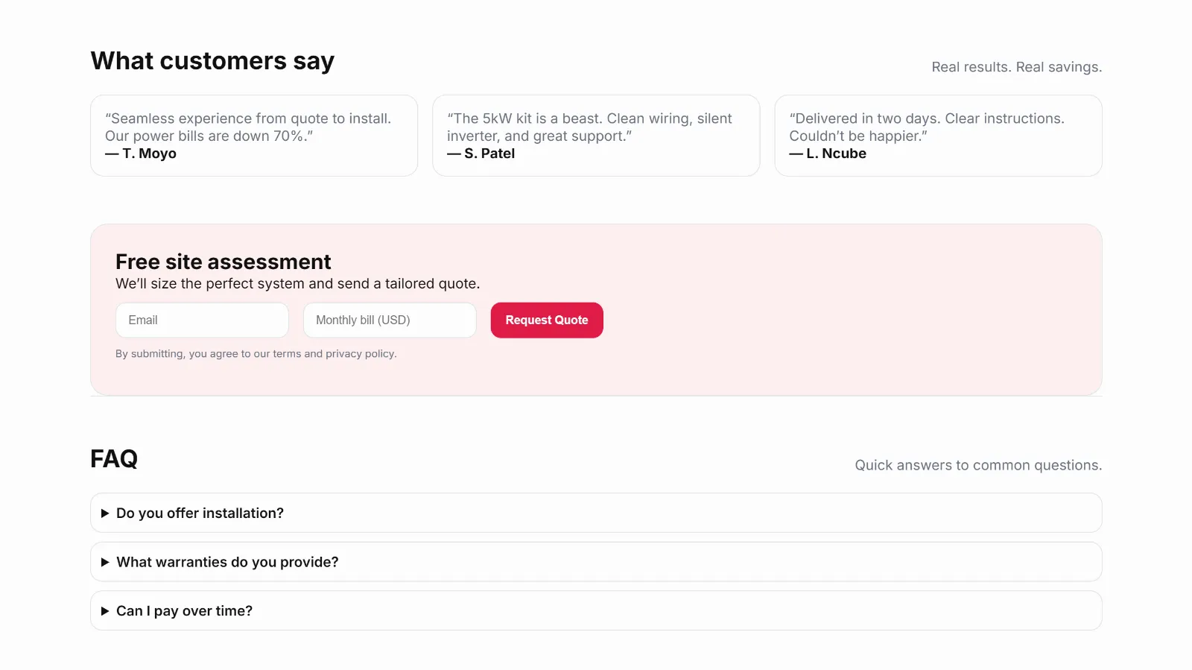Click the Email input field
This screenshot has width=1192, height=670.
click(x=202, y=320)
